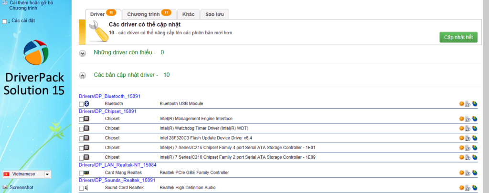Click the Bluetooth device icon in driver list
The height and width of the screenshot is (193, 489).
click(x=87, y=104)
